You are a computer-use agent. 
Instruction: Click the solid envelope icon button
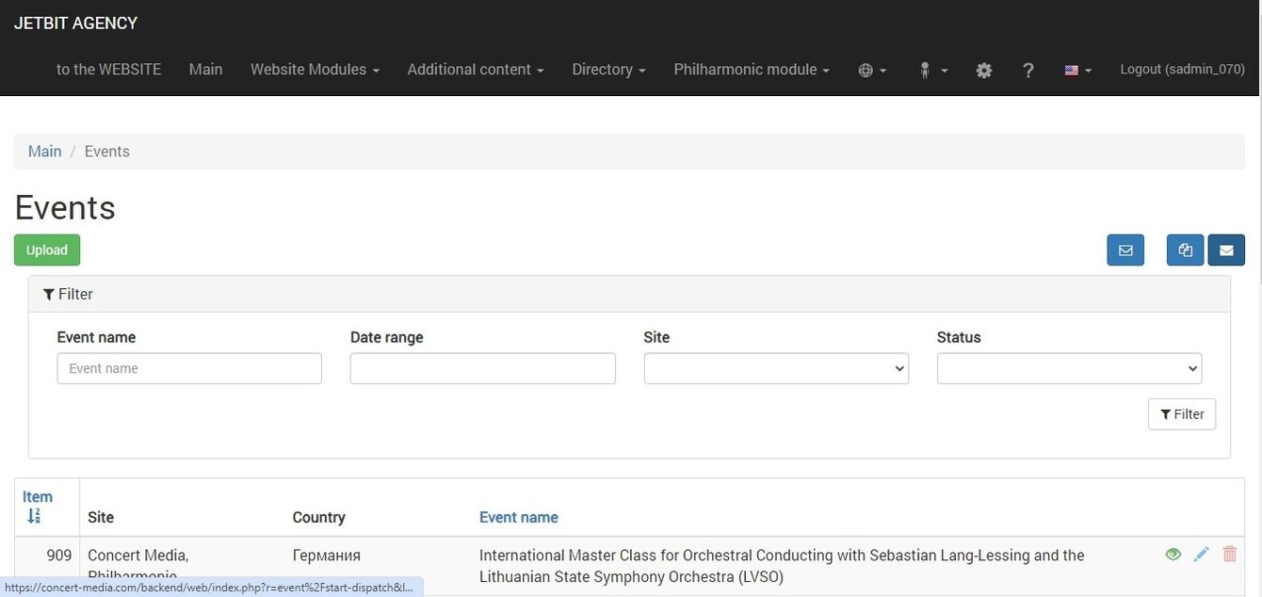[x=1226, y=250]
